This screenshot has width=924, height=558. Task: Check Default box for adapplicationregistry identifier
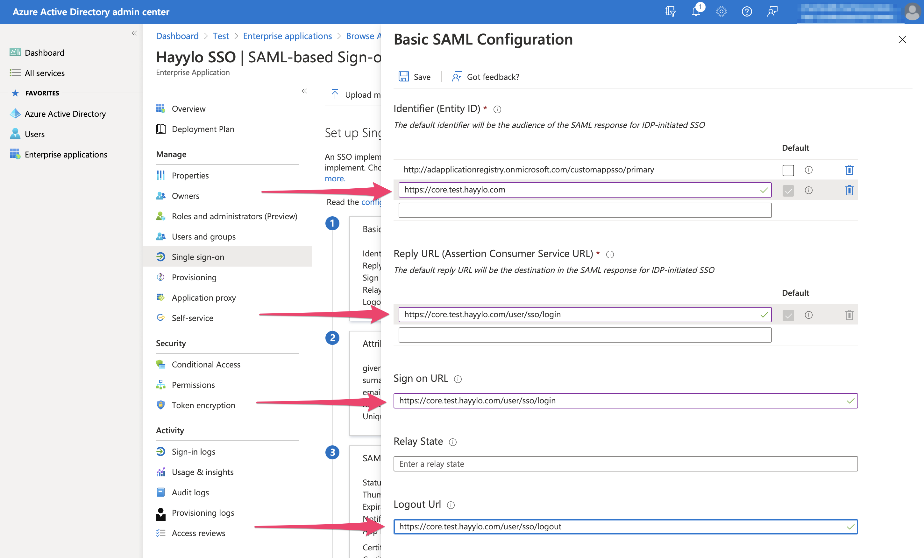click(x=788, y=170)
